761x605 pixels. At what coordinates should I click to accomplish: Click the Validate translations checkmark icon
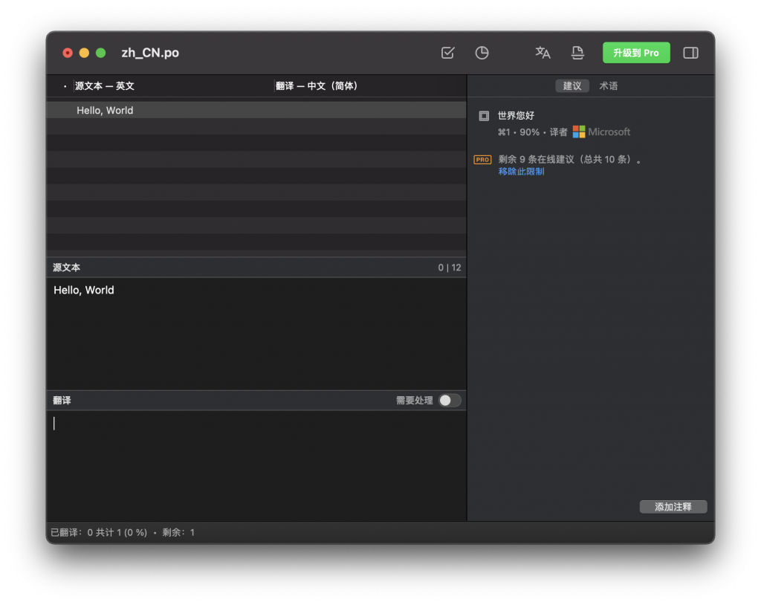[x=447, y=53]
